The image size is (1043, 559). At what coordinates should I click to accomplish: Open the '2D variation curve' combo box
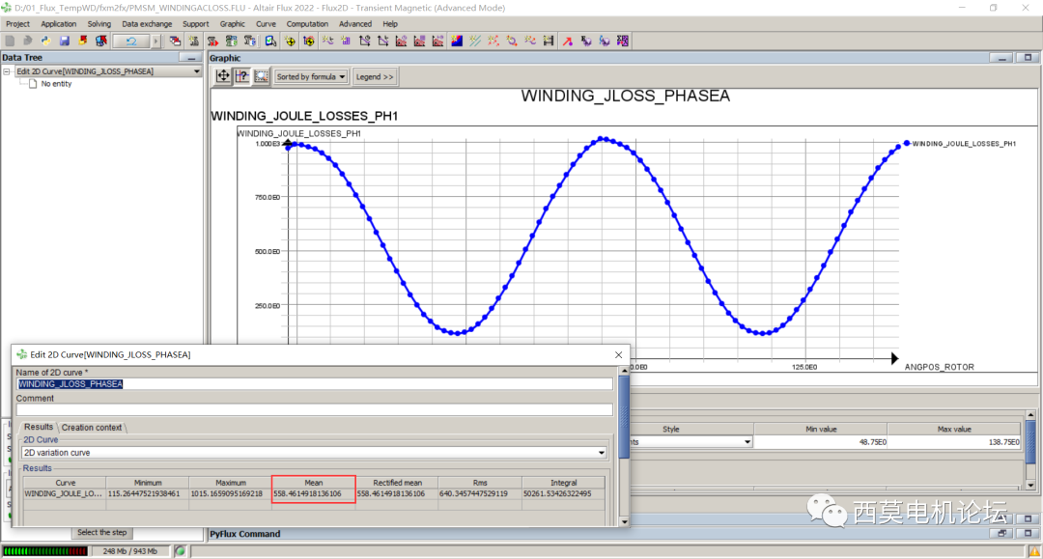[314, 453]
